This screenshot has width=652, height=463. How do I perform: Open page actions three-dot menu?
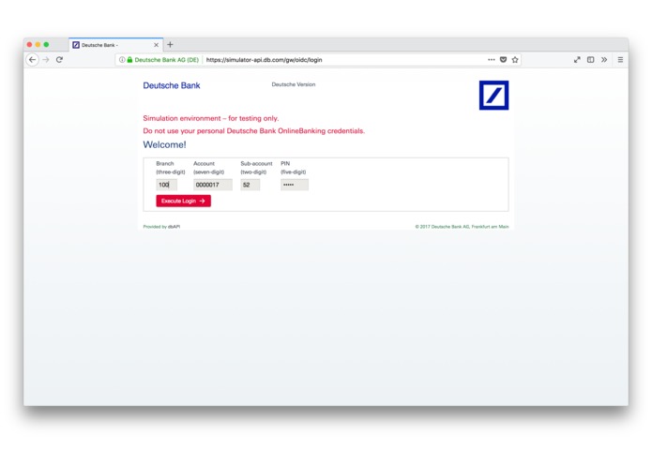492,60
